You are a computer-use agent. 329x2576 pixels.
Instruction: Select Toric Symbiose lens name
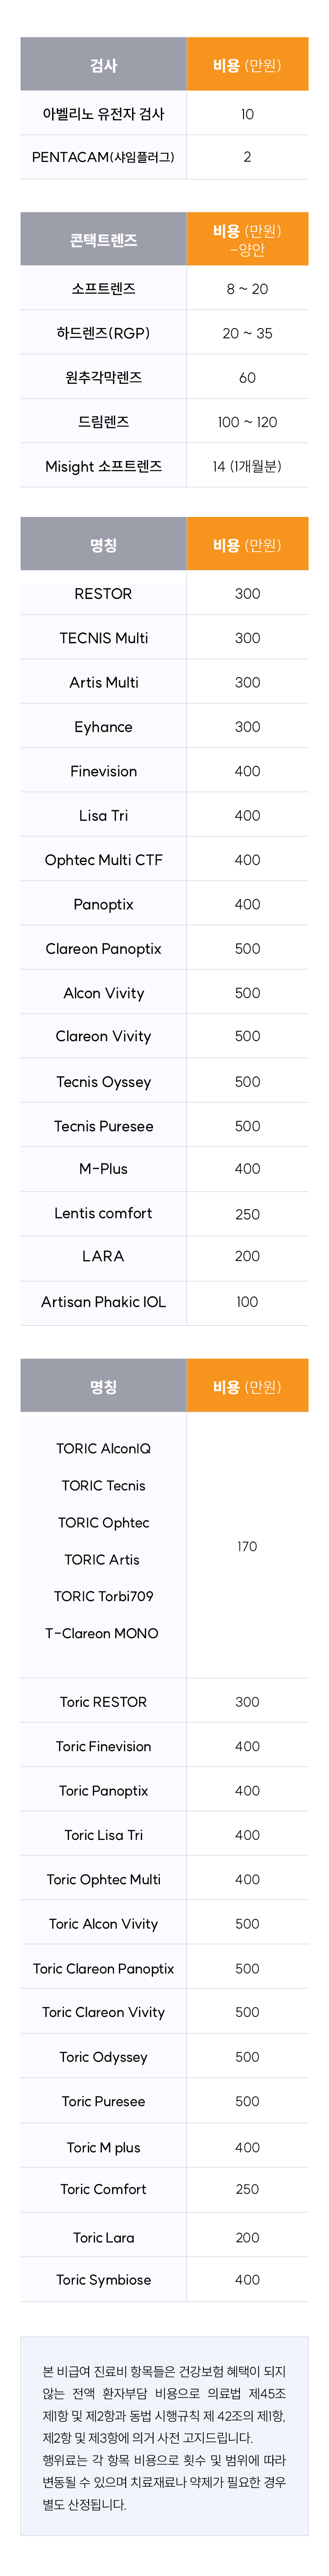click(103, 2279)
